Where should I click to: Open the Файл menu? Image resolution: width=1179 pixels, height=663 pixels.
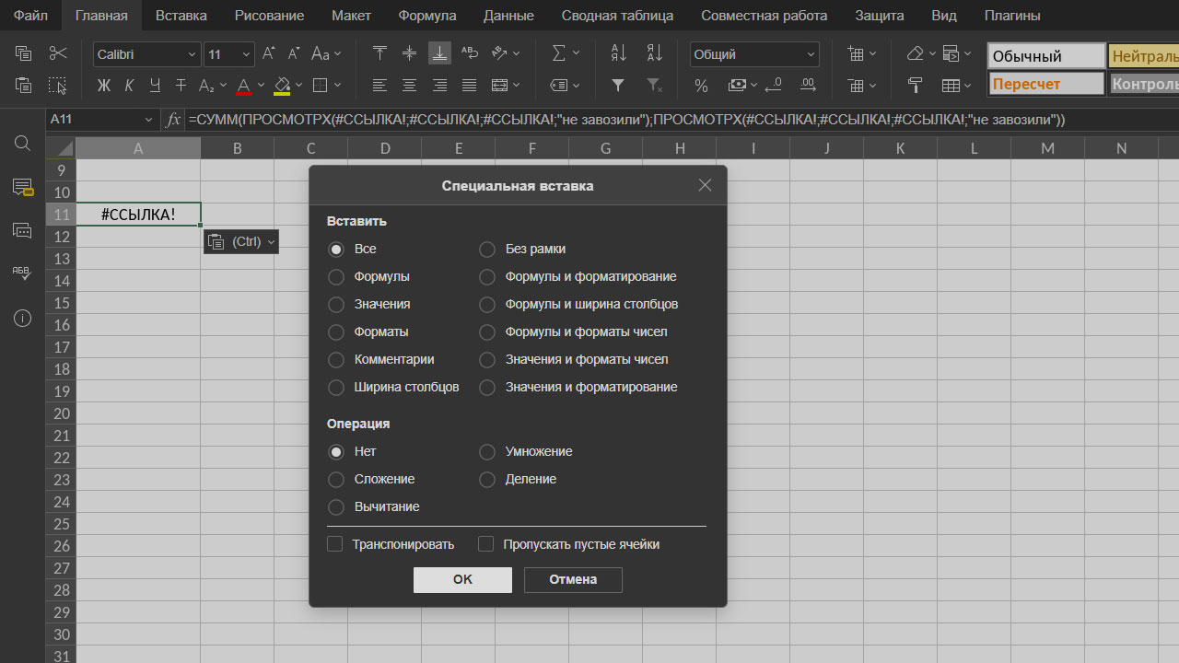[30, 16]
